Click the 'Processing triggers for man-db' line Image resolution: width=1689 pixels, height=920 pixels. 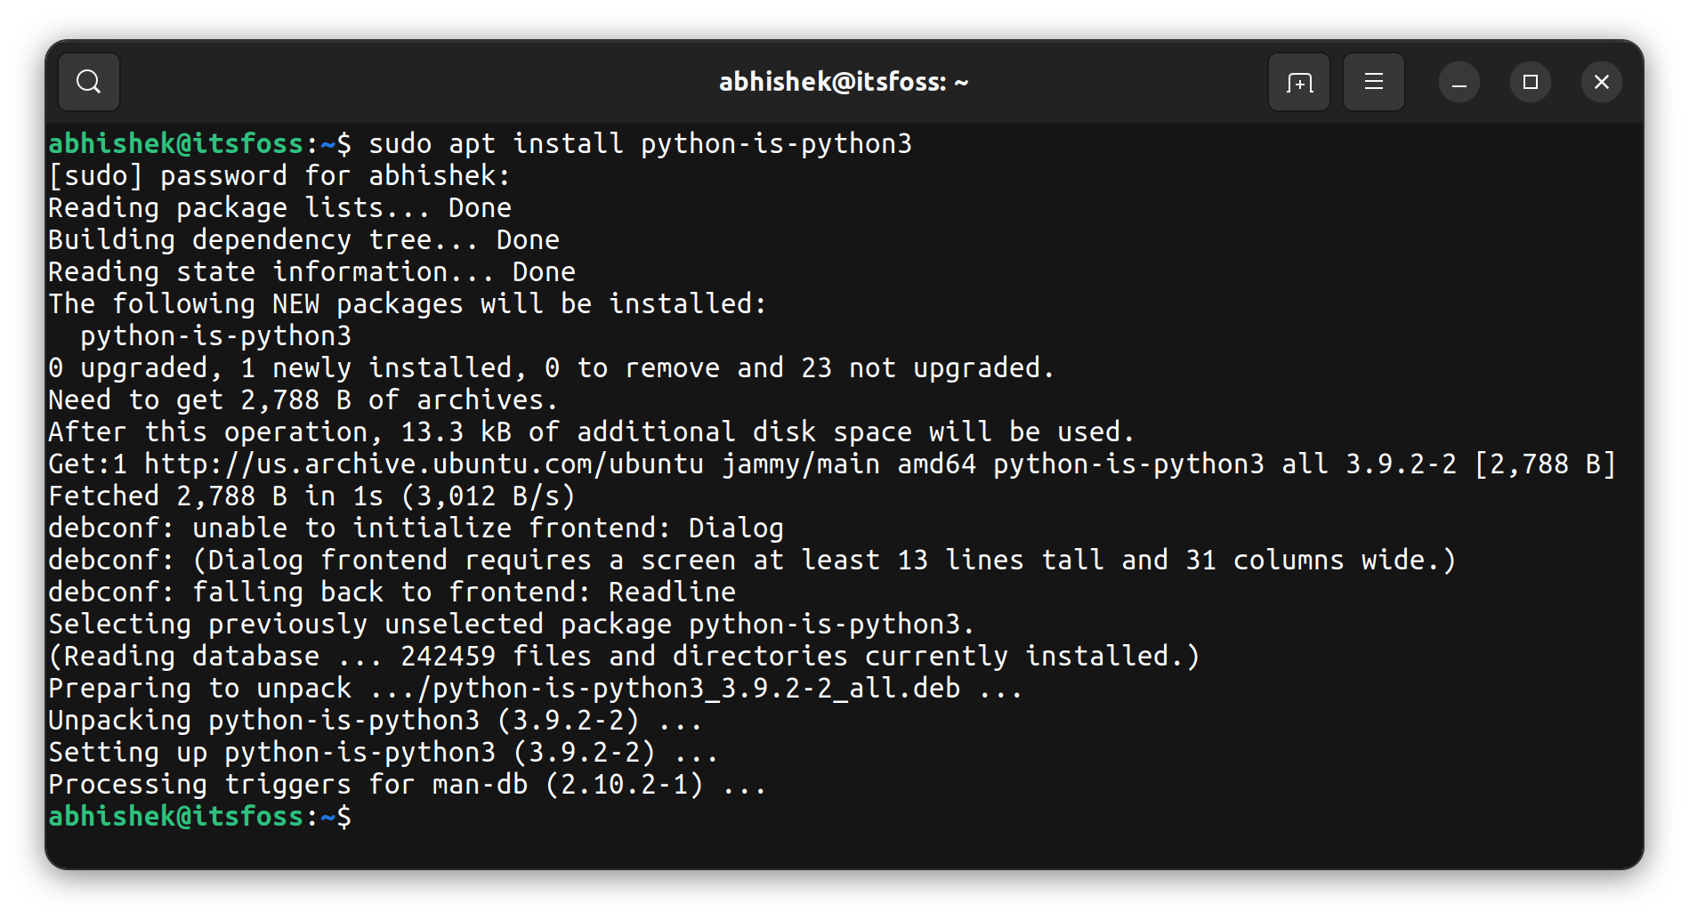[407, 784]
